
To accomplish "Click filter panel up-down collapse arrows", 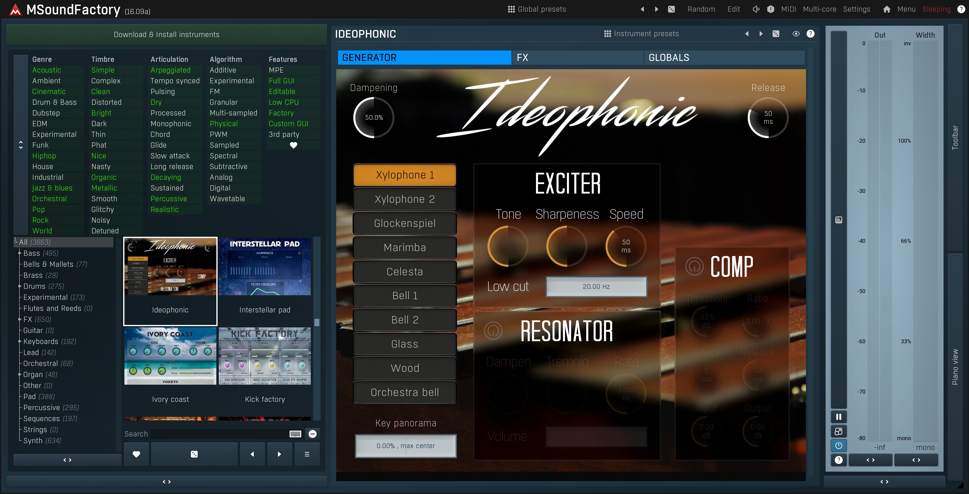I will click(x=21, y=145).
